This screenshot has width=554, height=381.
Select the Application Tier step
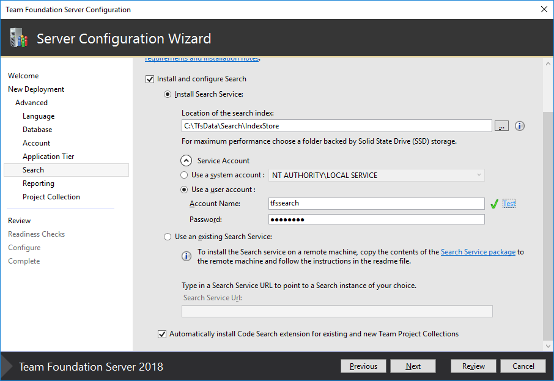pos(48,156)
